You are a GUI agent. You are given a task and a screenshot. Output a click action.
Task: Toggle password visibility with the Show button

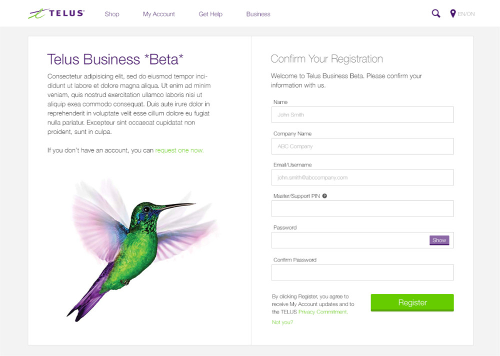coord(439,240)
